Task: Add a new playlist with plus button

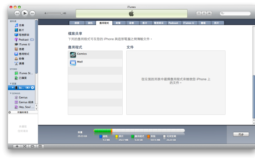Action: (17, 146)
